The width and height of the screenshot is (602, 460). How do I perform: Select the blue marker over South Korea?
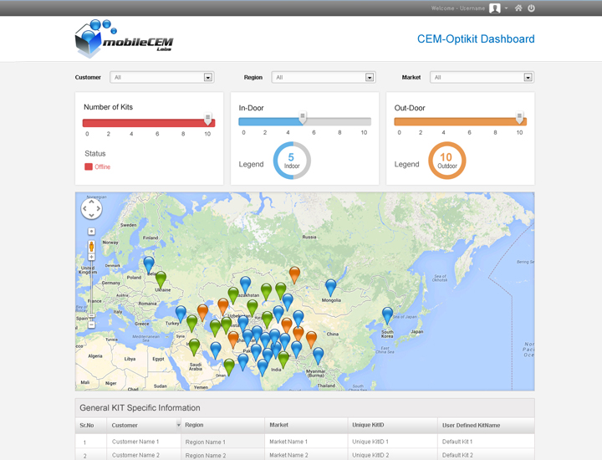coord(388,316)
